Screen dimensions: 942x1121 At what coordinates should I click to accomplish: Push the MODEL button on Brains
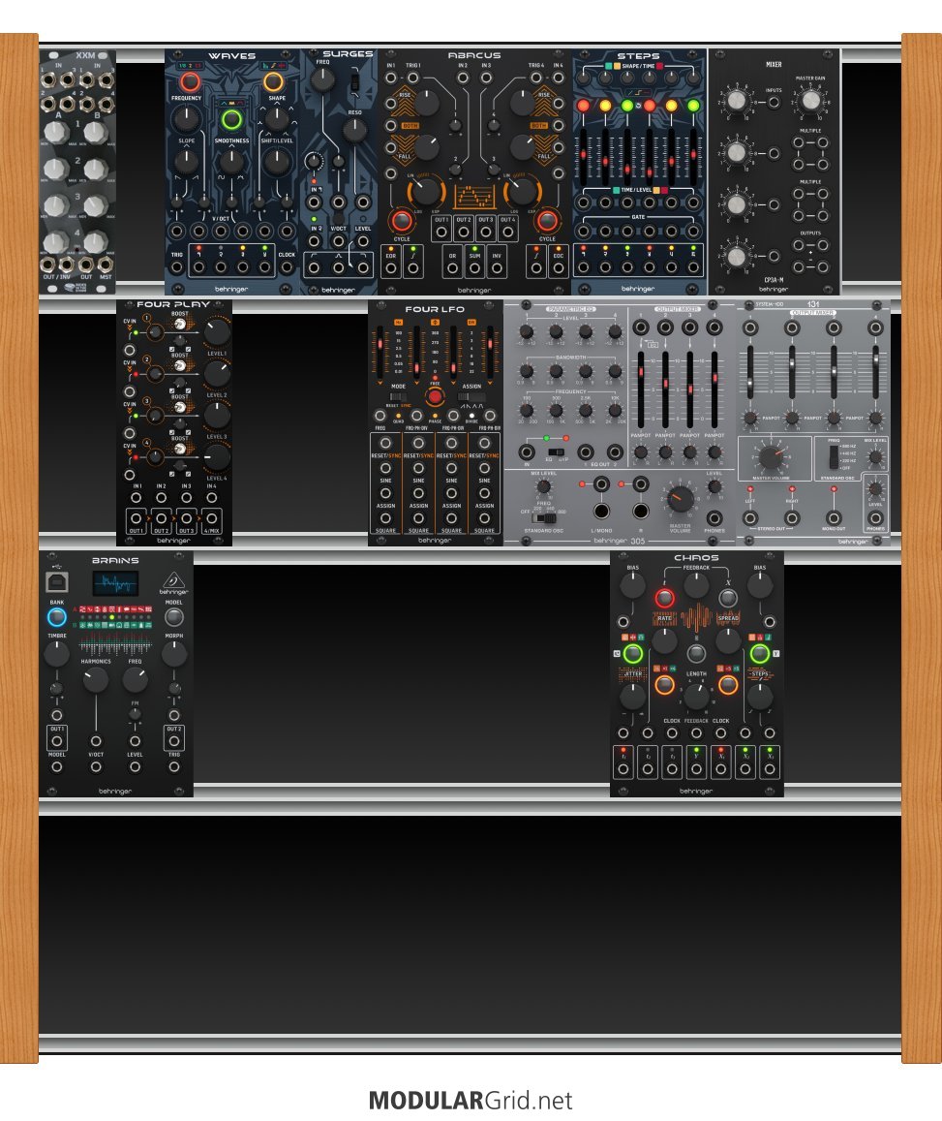pos(174,617)
